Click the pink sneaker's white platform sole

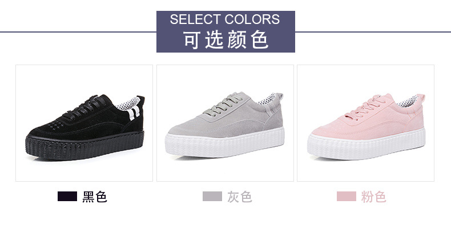point(366,144)
